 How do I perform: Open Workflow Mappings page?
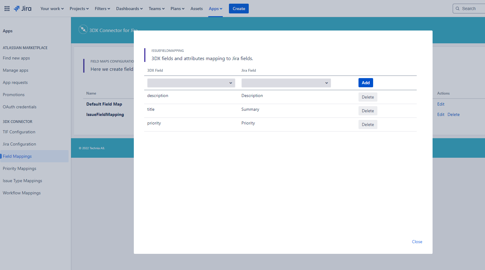pos(22,193)
